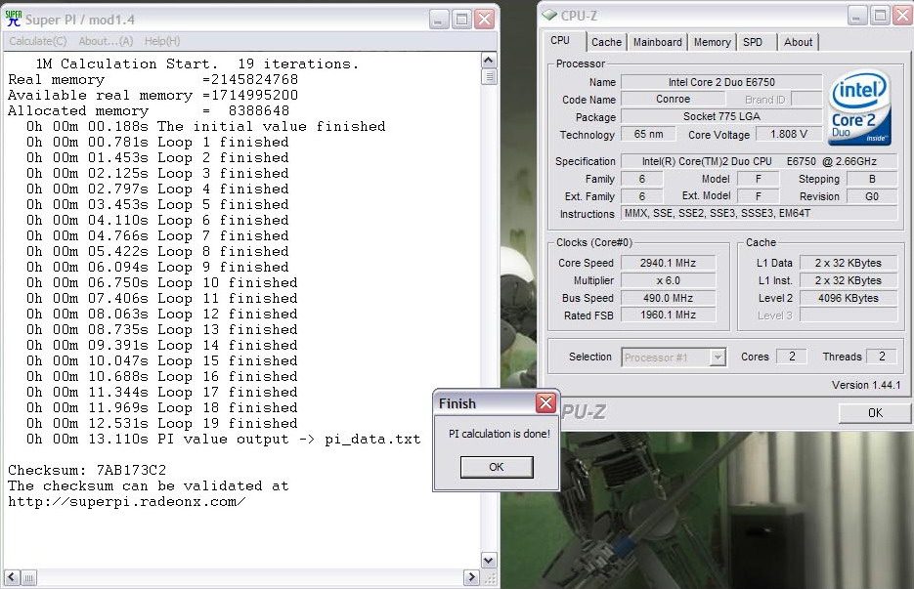
Task: Switch to the CPU tab in CPU-Z
Action: tap(559, 40)
